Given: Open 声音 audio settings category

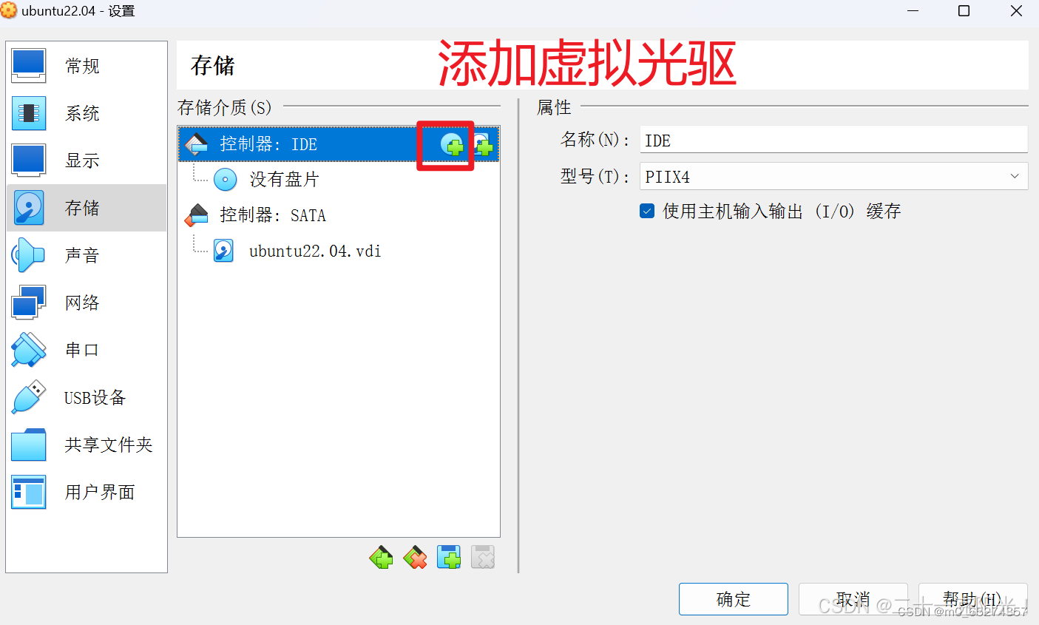Looking at the screenshot, I should pyautogui.click(x=87, y=255).
